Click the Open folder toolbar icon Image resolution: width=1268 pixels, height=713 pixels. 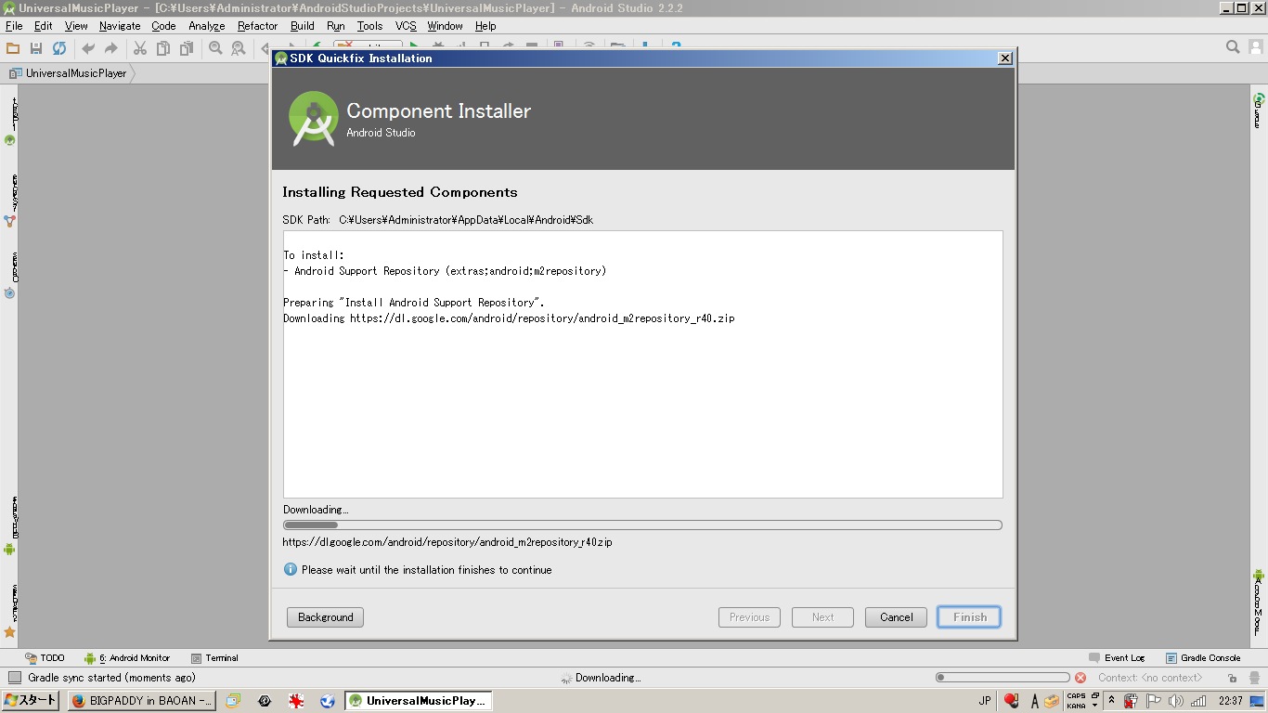13,48
